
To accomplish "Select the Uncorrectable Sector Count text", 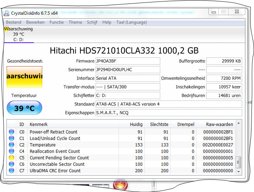I will coord(57,164).
